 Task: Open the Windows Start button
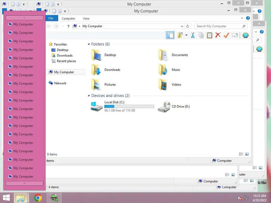tap(6, 198)
